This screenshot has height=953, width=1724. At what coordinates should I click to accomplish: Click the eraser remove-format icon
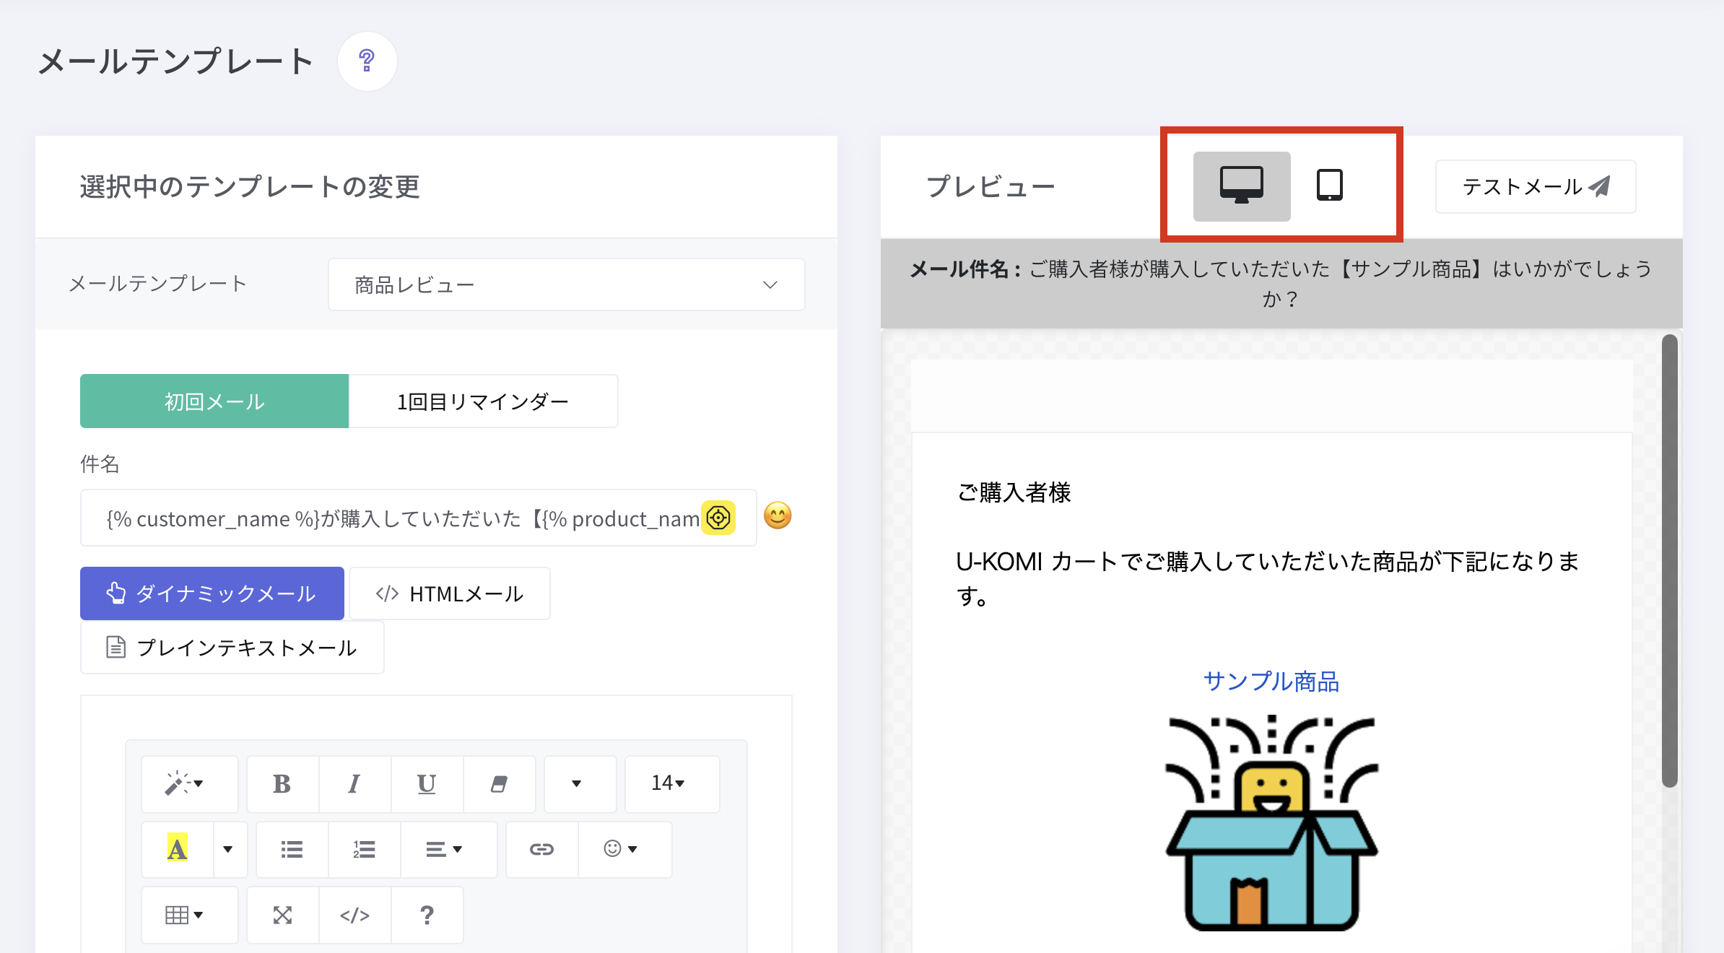(x=499, y=784)
